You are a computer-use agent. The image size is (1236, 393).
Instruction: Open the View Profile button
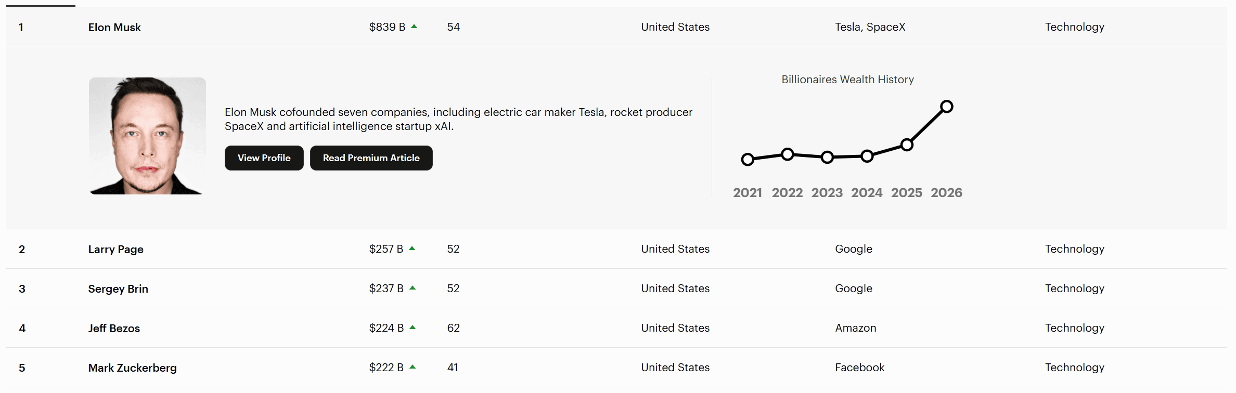tap(264, 158)
